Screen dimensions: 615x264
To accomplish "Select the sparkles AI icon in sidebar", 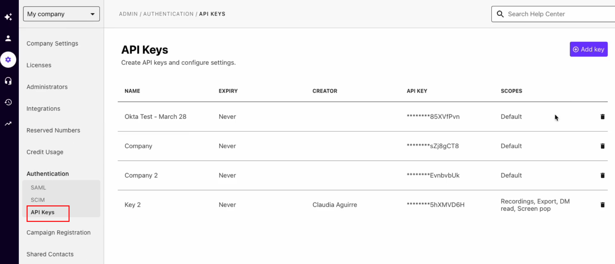I will tap(8, 17).
